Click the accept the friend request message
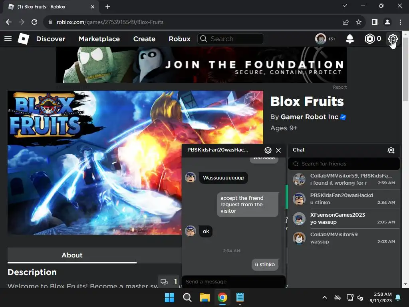 tap(247, 204)
